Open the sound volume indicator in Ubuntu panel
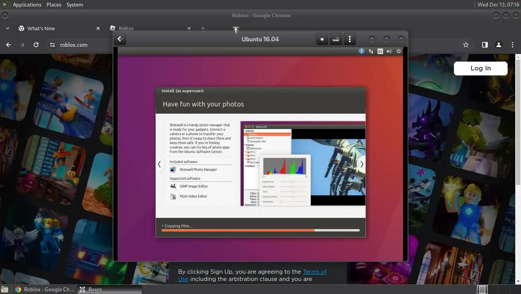The height and width of the screenshot is (294, 521). 389,51
